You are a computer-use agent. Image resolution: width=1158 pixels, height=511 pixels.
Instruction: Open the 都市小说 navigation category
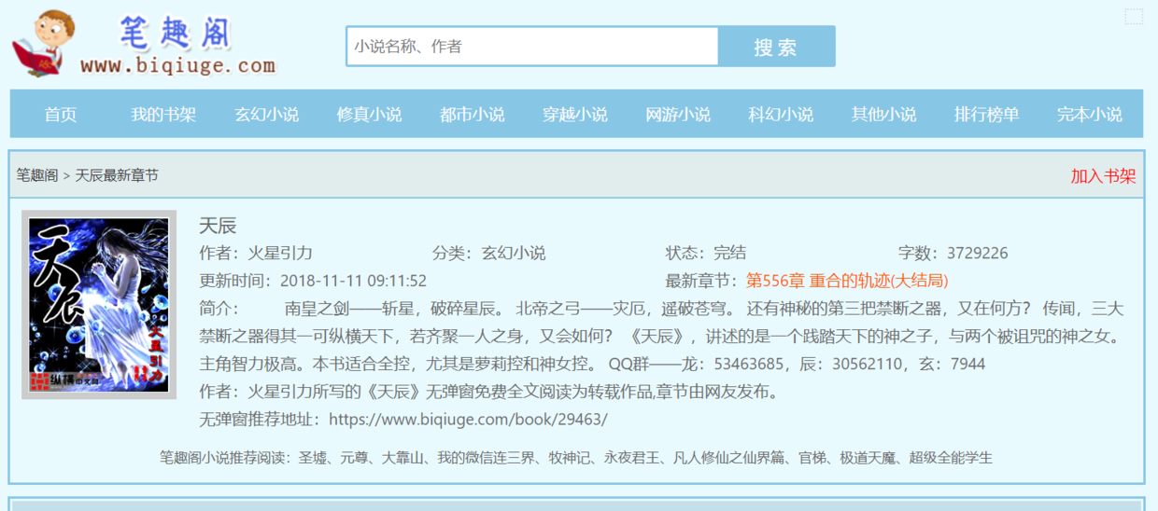[x=472, y=115]
